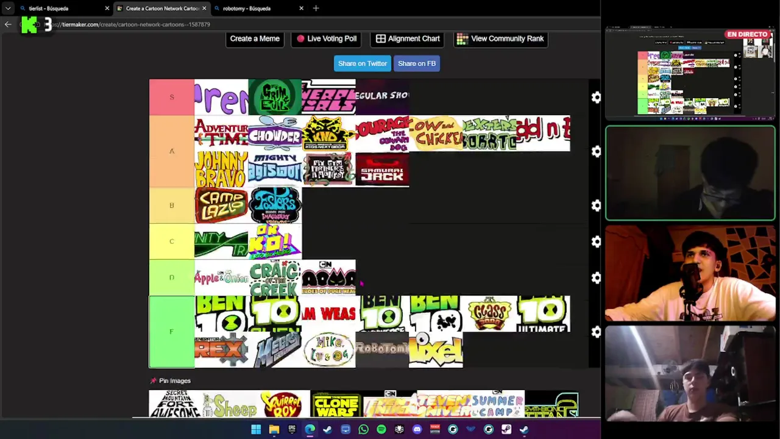The width and height of the screenshot is (780, 439).
Task: Pick the Clone Wars logo from unranked images
Action: tap(337, 404)
